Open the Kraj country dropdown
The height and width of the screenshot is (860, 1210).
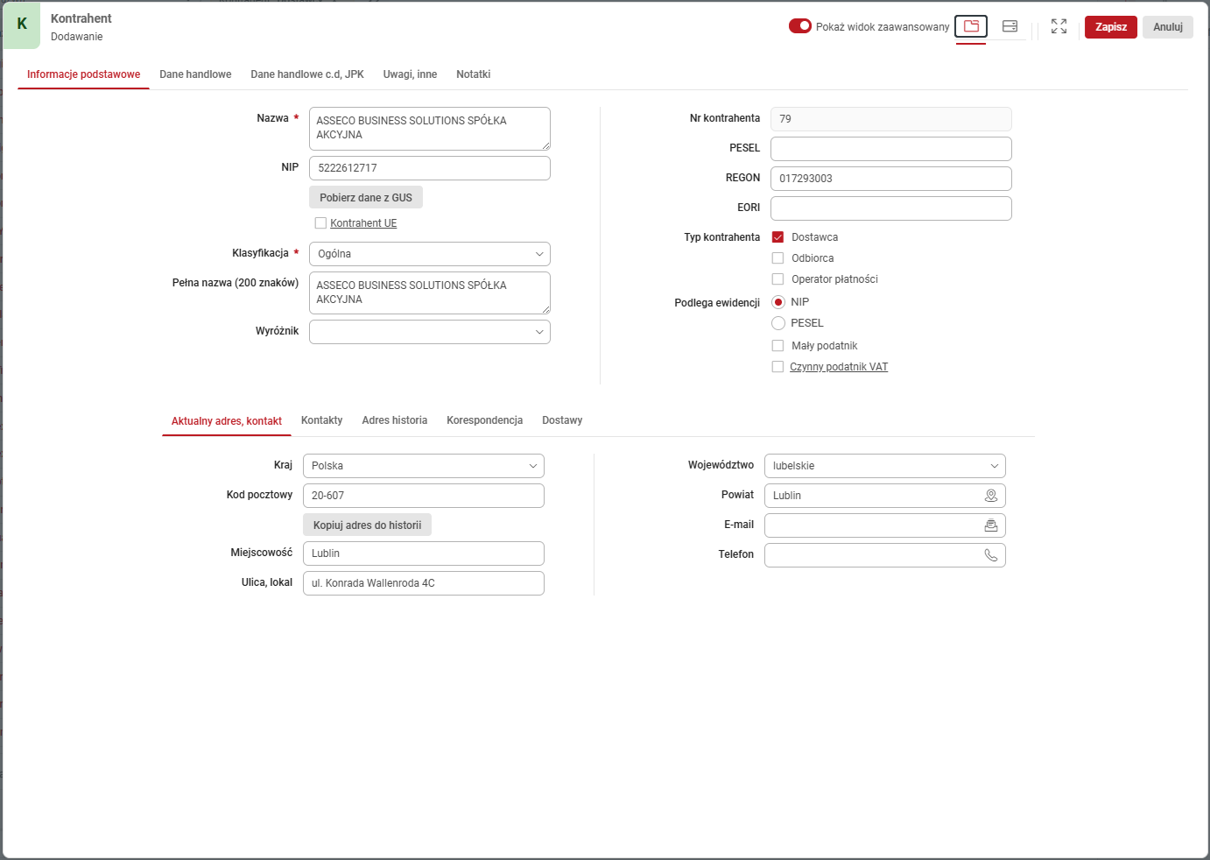(423, 466)
